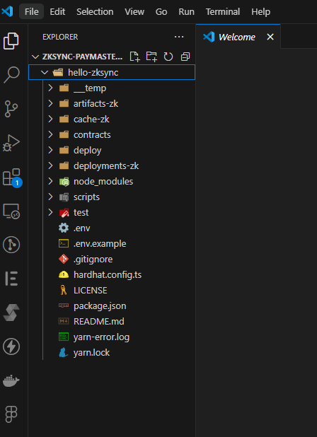Expand the contracts folder
This screenshot has width=317, height=437.
tap(50, 134)
